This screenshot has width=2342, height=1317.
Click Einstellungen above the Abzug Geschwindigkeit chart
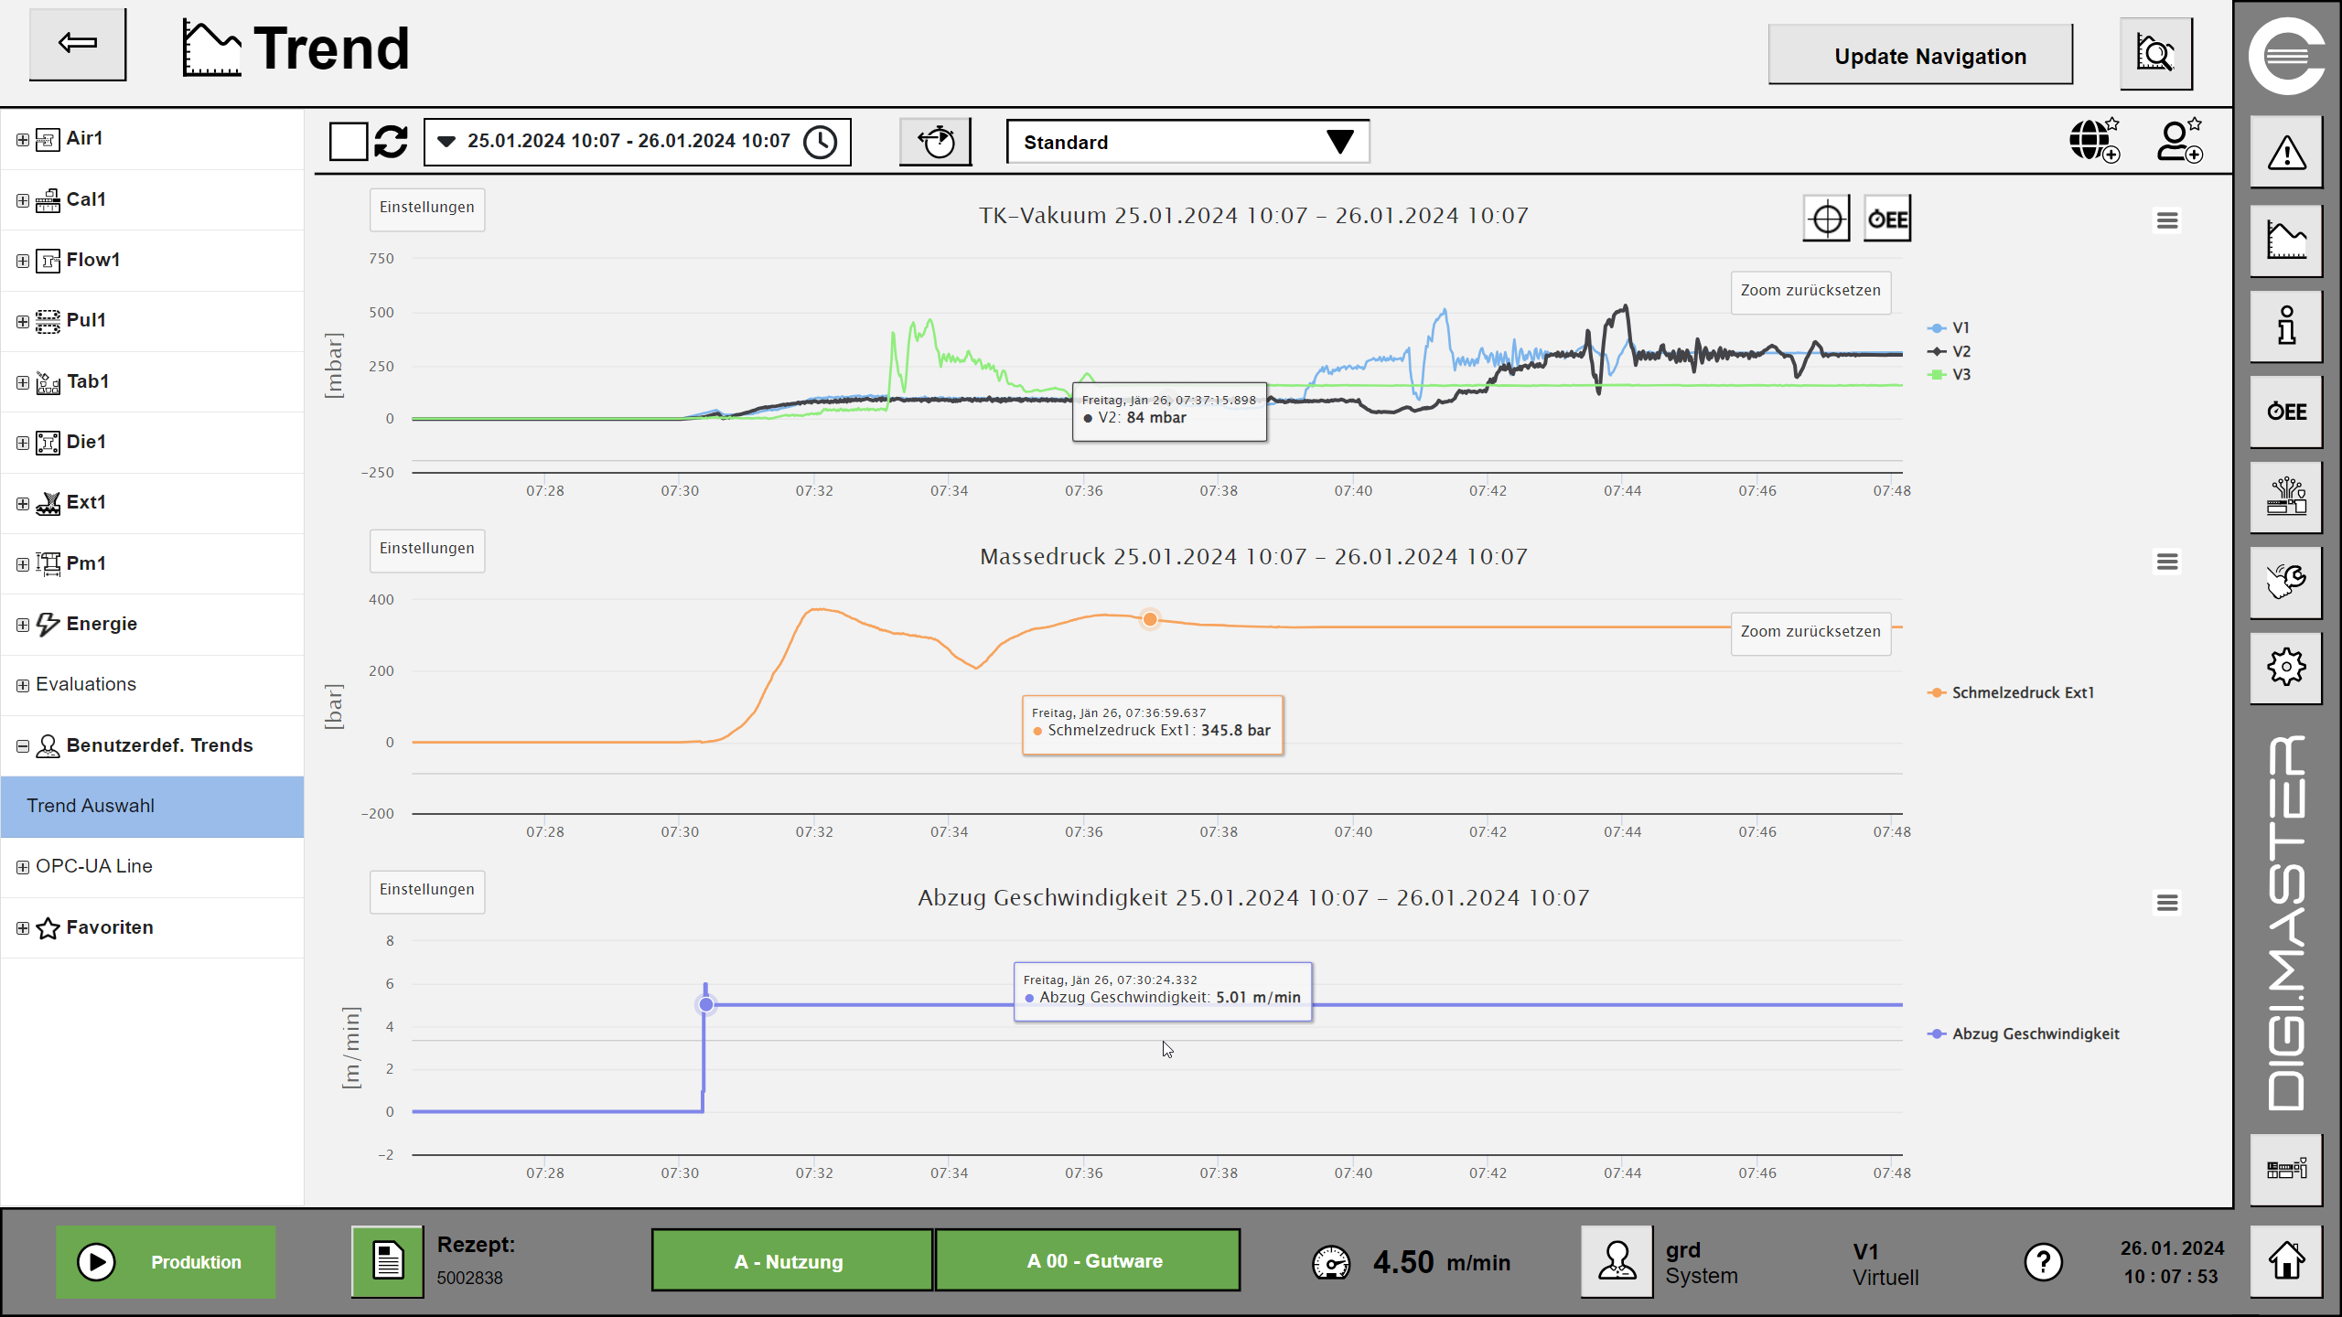click(426, 890)
